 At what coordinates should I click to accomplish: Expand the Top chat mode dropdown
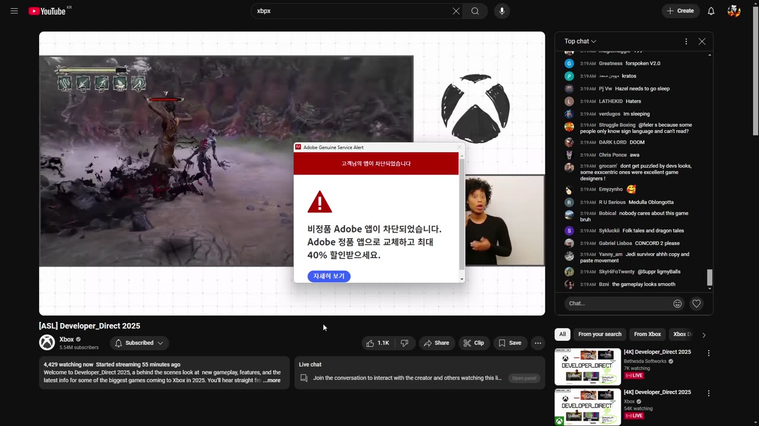581,41
